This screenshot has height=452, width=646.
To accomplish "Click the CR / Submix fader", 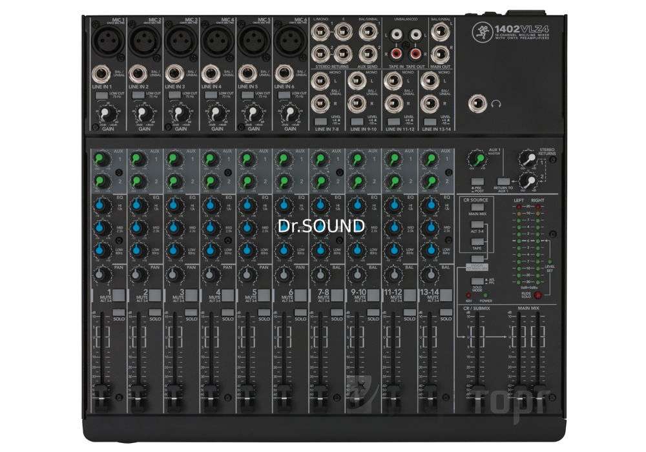I will (x=477, y=398).
